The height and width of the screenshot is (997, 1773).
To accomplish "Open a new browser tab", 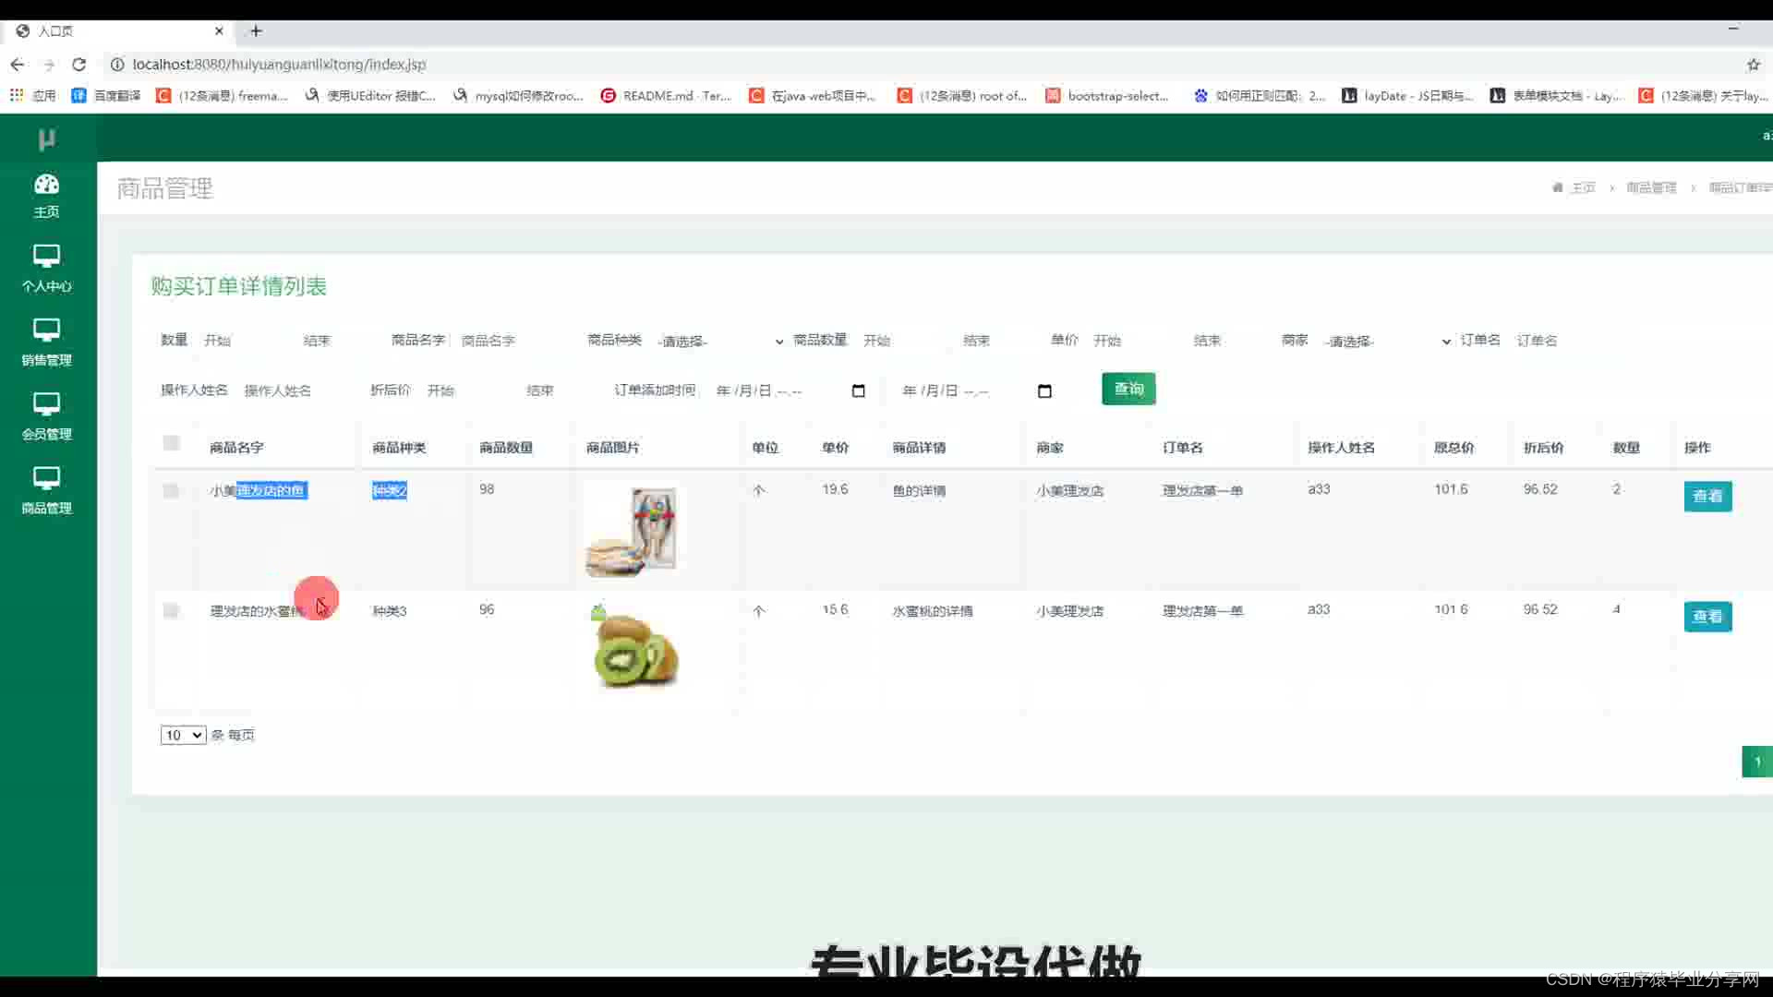I will click(x=256, y=30).
